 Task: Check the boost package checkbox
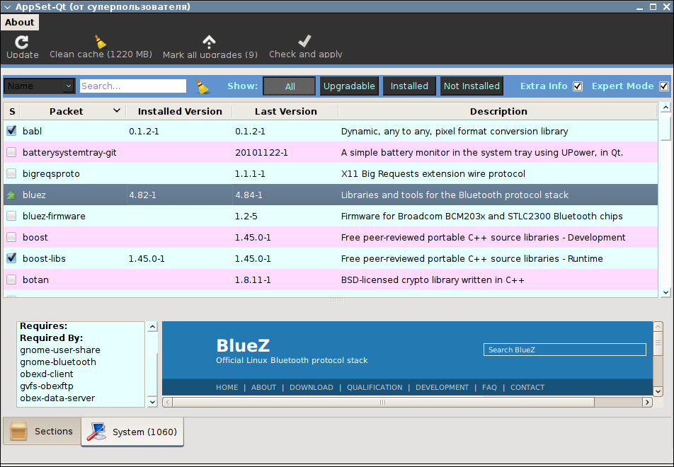click(x=11, y=237)
